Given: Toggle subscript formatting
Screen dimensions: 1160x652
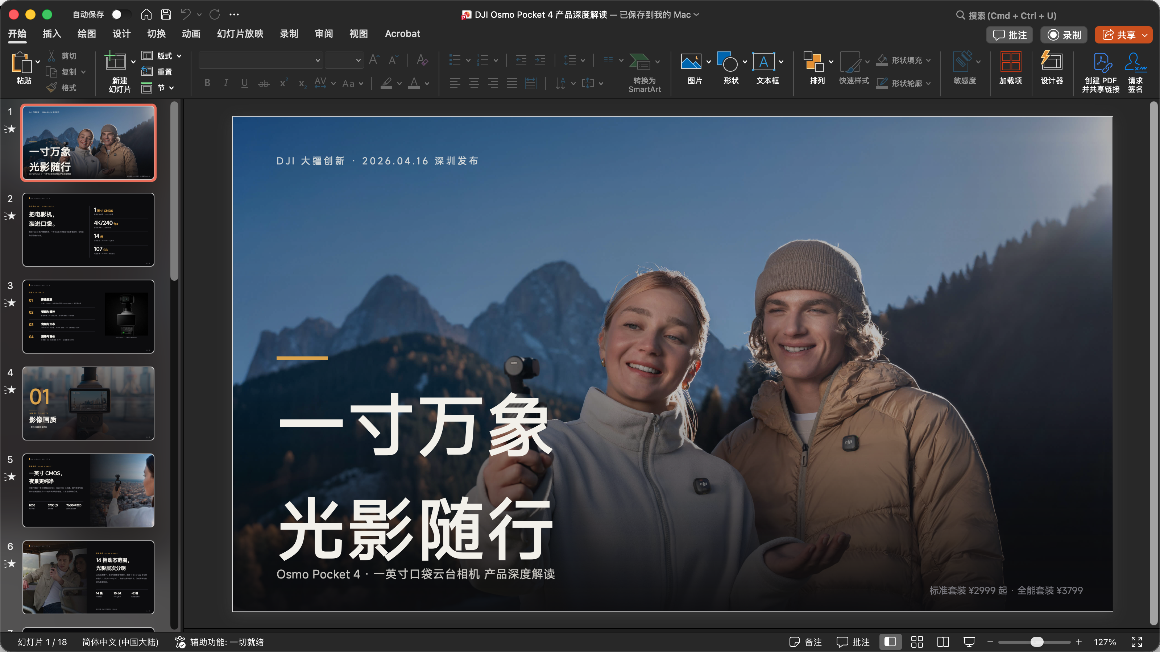Looking at the screenshot, I should tap(302, 83).
